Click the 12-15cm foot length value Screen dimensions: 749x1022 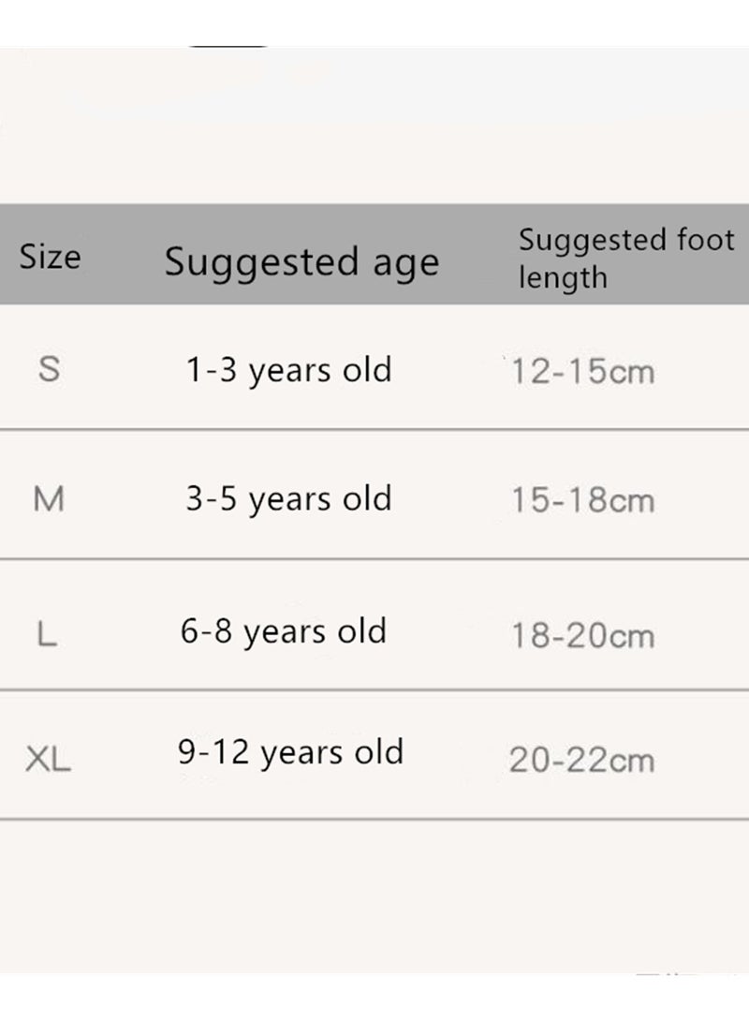point(583,372)
